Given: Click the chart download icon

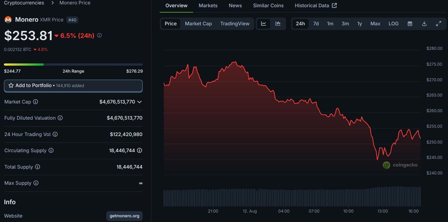Looking at the screenshot, I should (424, 23).
